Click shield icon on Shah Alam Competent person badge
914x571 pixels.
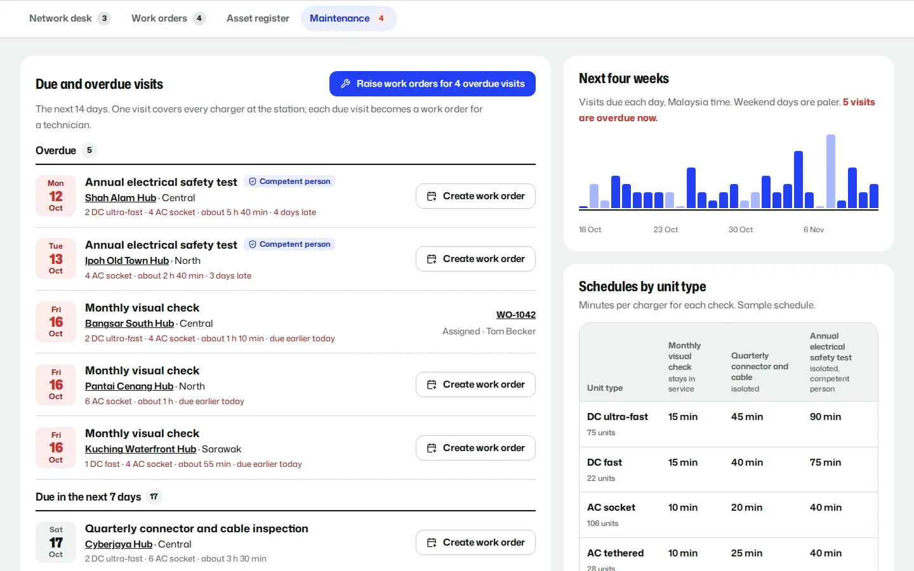(253, 181)
